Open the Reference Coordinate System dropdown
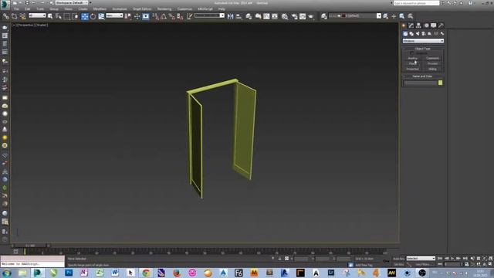Viewport: 494px width, 278px height. click(x=114, y=15)
